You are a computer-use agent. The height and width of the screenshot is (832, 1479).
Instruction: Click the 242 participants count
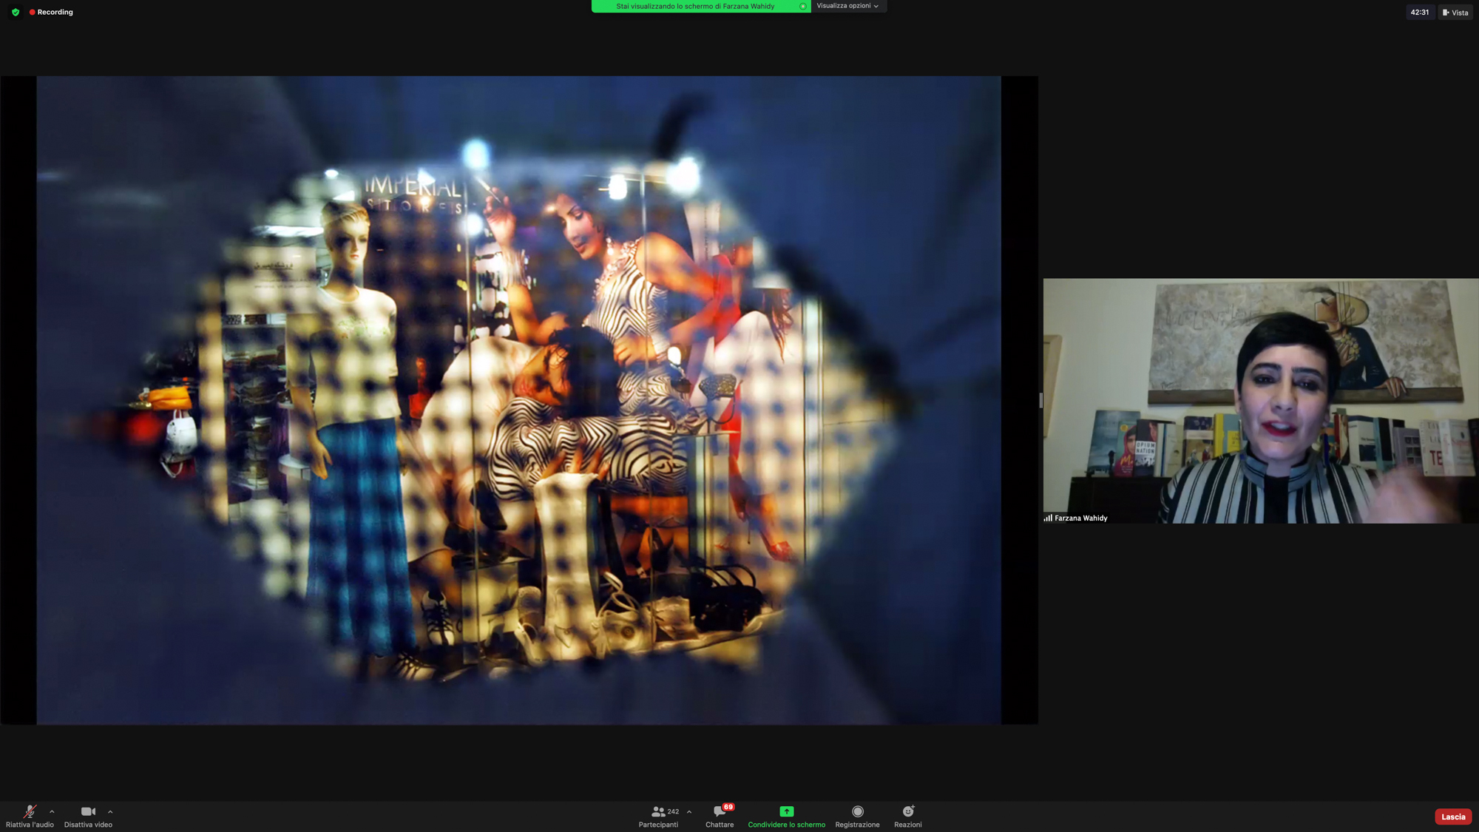(x=673, y=811)
